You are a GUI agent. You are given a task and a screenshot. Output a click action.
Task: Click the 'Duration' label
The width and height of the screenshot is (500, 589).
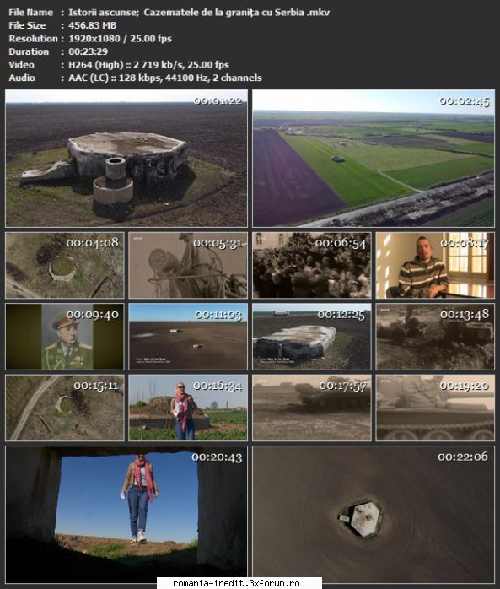point(29,51)
